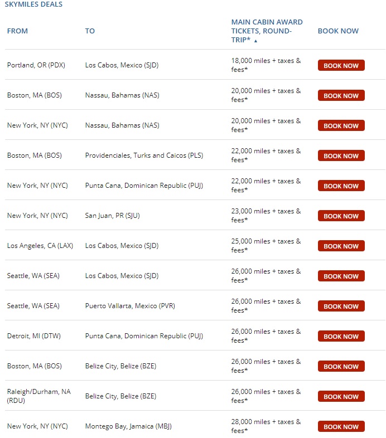
Task: Book New York to Nassau flight
Action: tap(341, 126)
